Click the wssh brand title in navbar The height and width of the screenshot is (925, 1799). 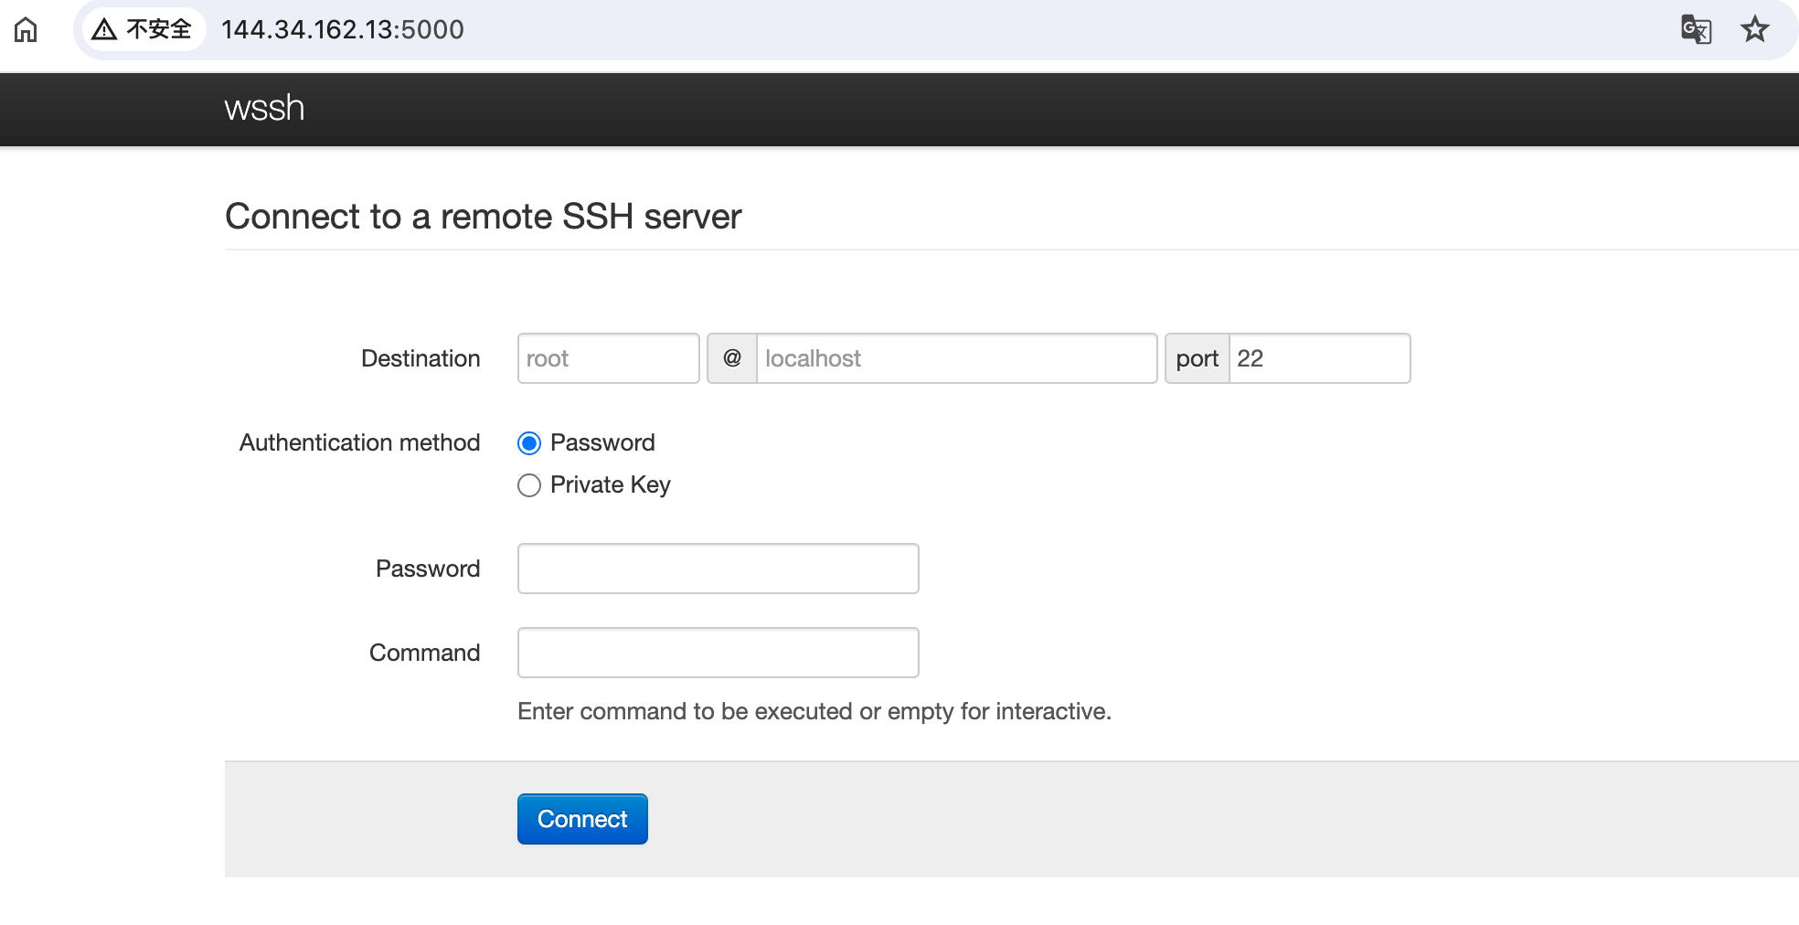(264, 109)
